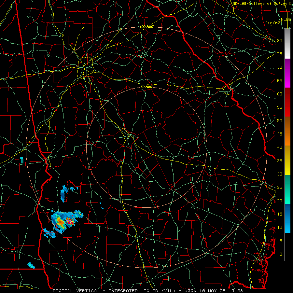Click the red high-VIL storm core

coord(70,221)
